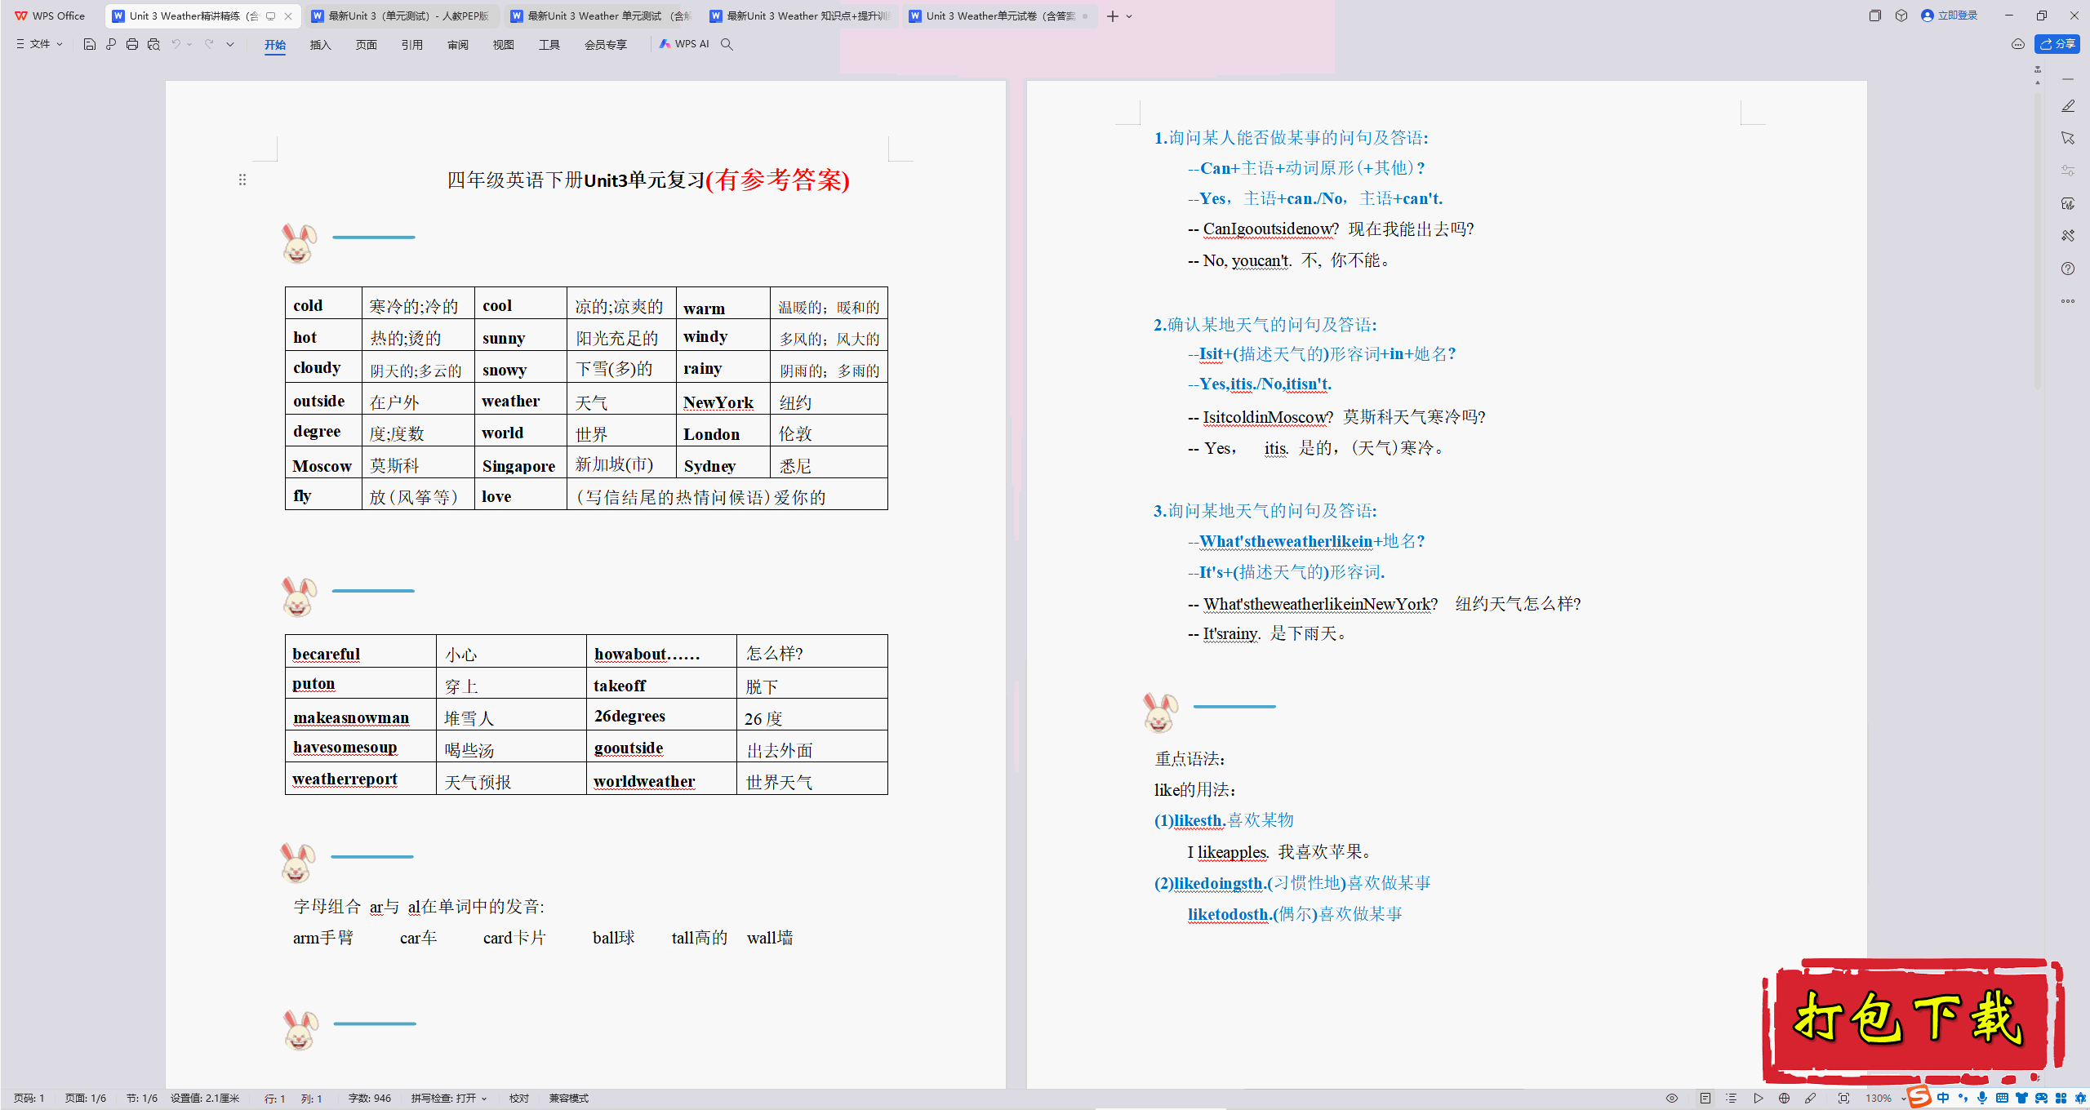2090x1110 pixels.
Task: Open the 视图 ribbon tab
Action: 504,45
